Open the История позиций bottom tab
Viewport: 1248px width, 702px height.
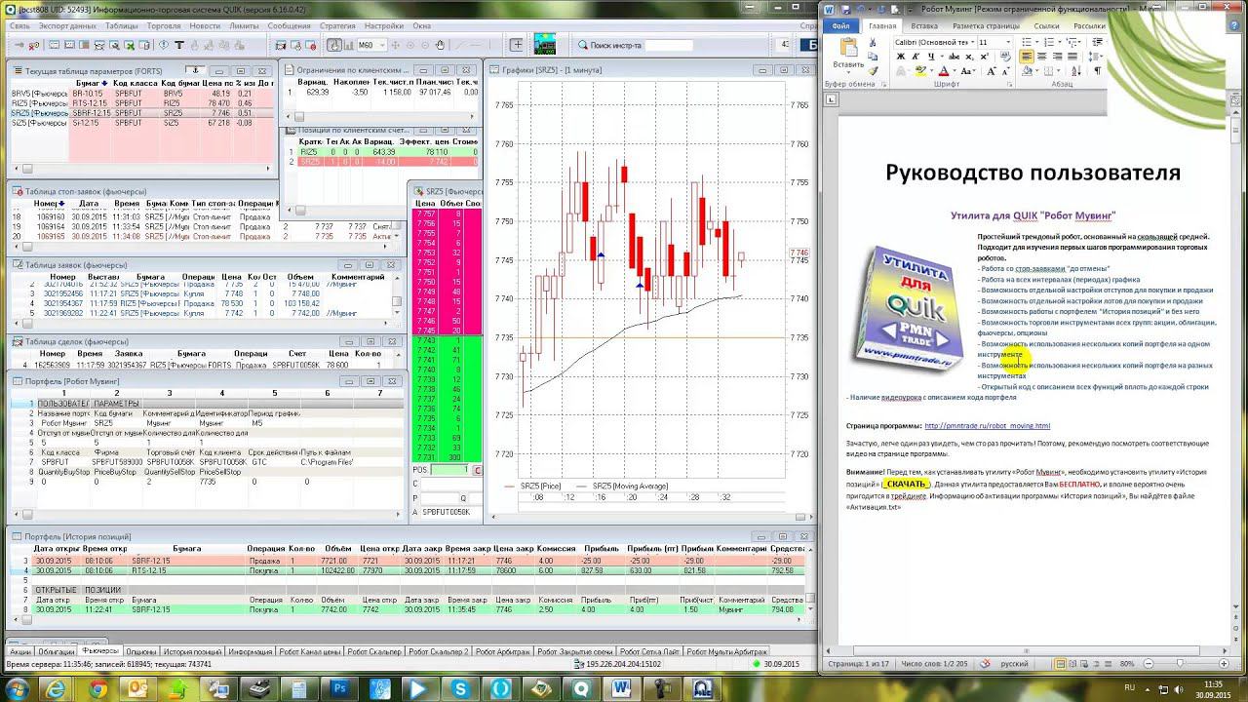click(x=192, y=651)
